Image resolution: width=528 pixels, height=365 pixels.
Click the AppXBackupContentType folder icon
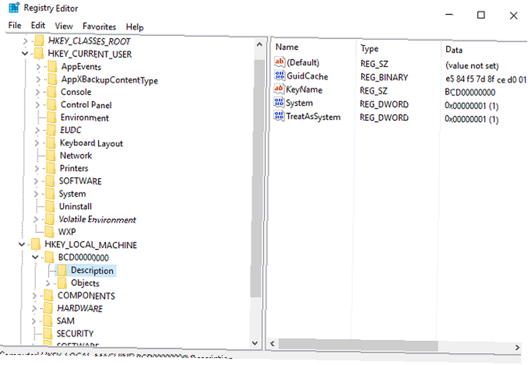coord(52,79)
